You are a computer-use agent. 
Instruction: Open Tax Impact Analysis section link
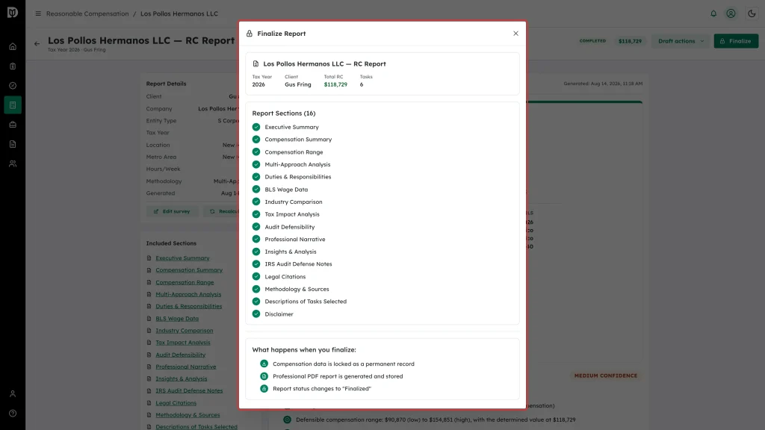click(x=183, y=343)
